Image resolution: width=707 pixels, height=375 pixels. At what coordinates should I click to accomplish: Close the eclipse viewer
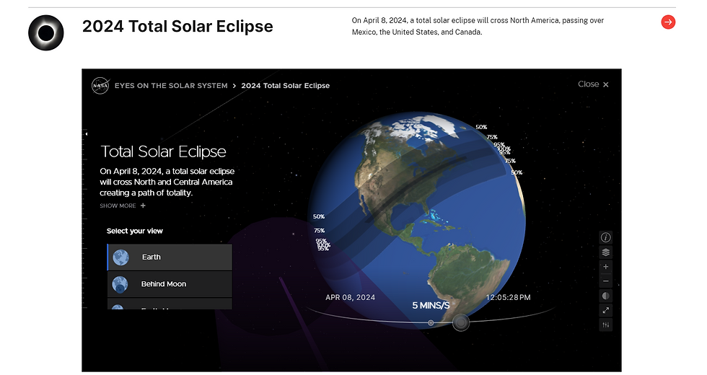pyautogui.click(x=593, y=84)
